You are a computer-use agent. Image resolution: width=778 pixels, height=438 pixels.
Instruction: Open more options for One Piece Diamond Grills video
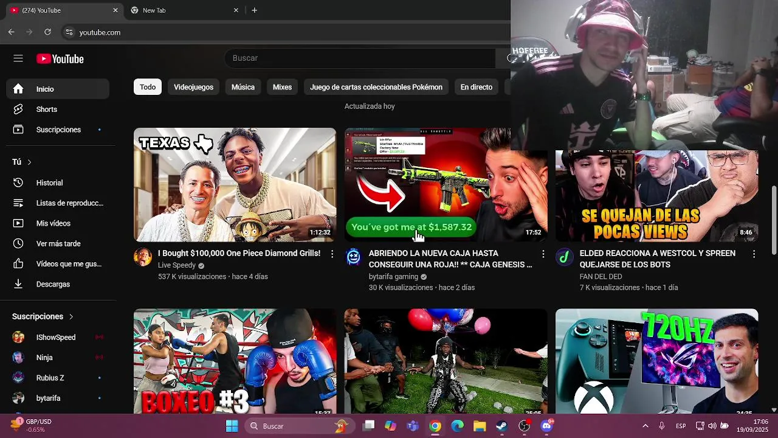coord(332,254)
